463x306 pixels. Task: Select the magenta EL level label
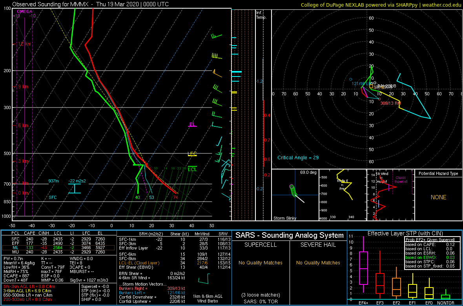pyautogui.click(x=192, y=124)
